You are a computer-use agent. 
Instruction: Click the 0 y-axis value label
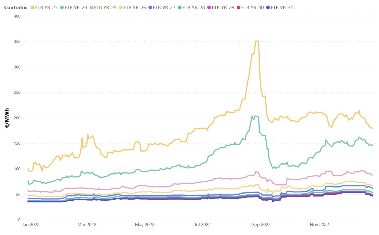19,220
